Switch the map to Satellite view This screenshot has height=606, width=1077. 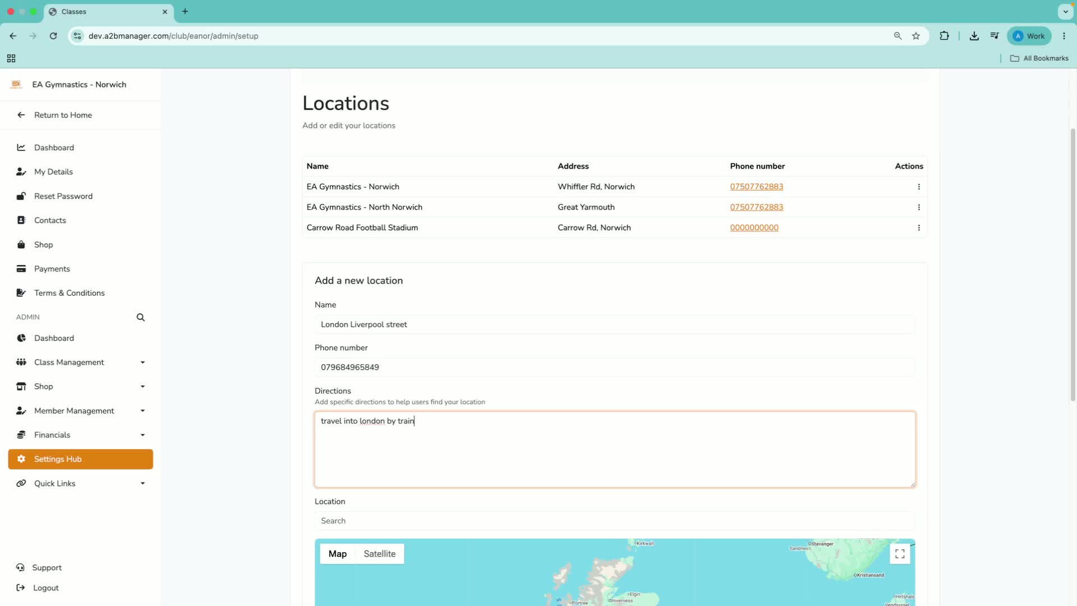pyautogui.click(x=380, y=554)
